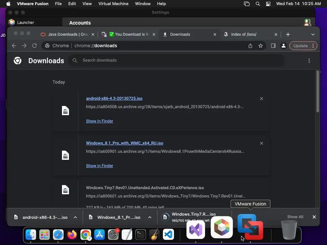Open the Chrome profile icon
This screenshot has height=245, width=327.
pos(284,46)
